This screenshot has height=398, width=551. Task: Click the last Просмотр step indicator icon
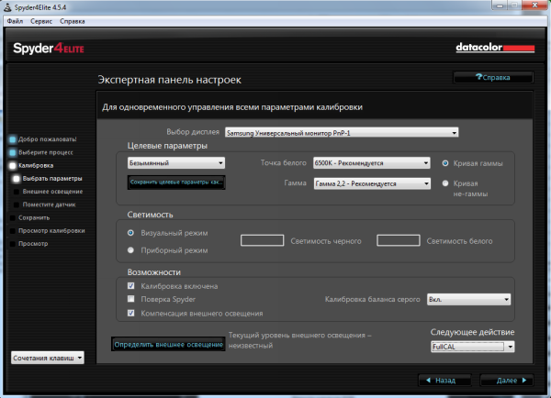[13, 244]
